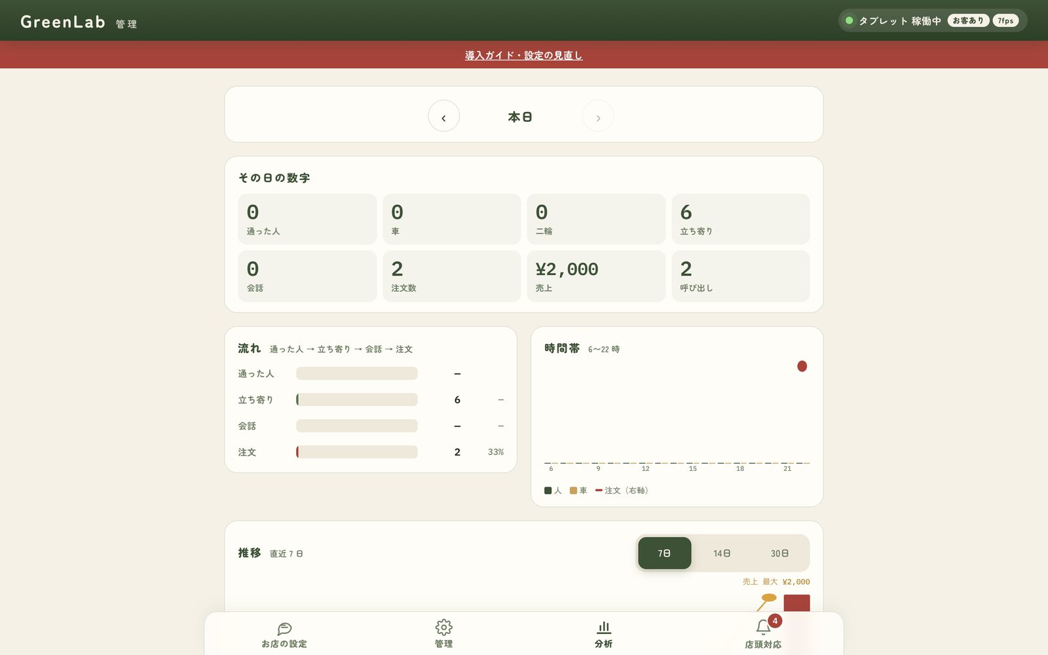Click the red sales bar in trend chart
1048x655 pixels.
pyautogui.click(x=796, y=603)
